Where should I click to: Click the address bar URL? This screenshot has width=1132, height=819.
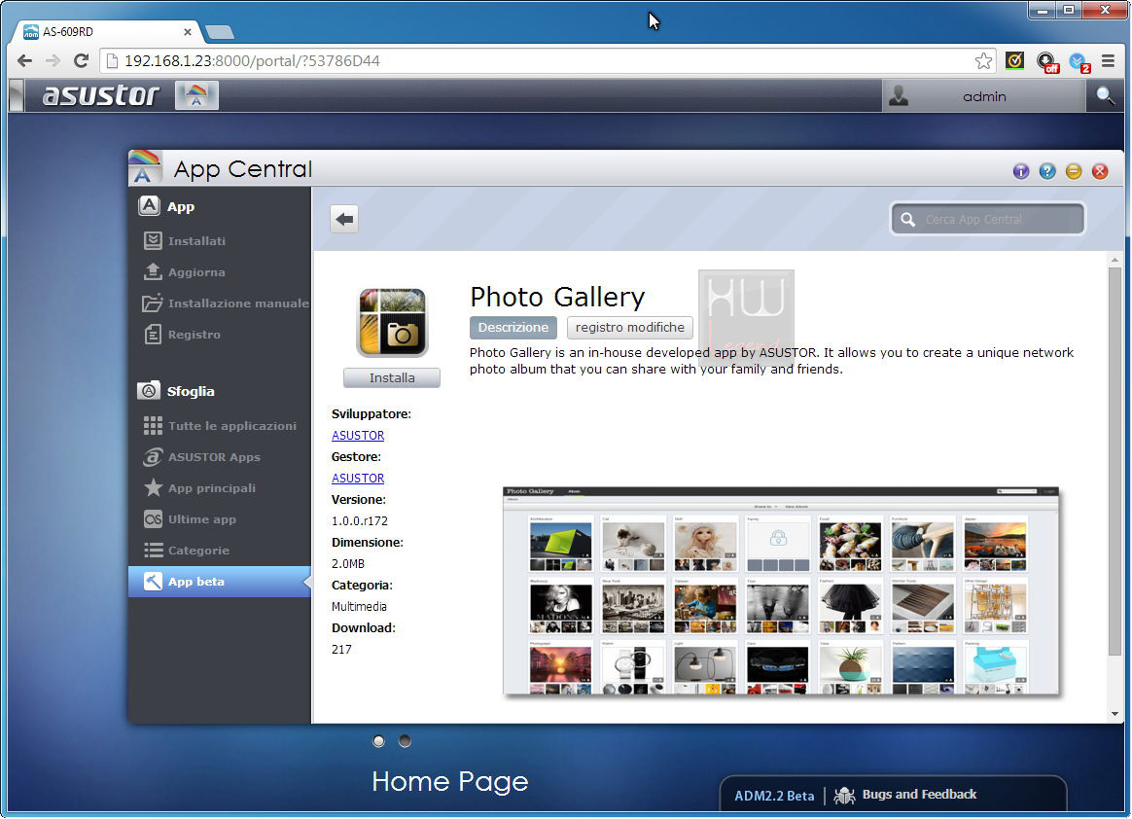coord(252,60)
